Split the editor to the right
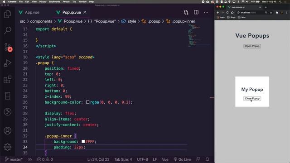The height and width of the screenshot is (163, 290). 196,12
